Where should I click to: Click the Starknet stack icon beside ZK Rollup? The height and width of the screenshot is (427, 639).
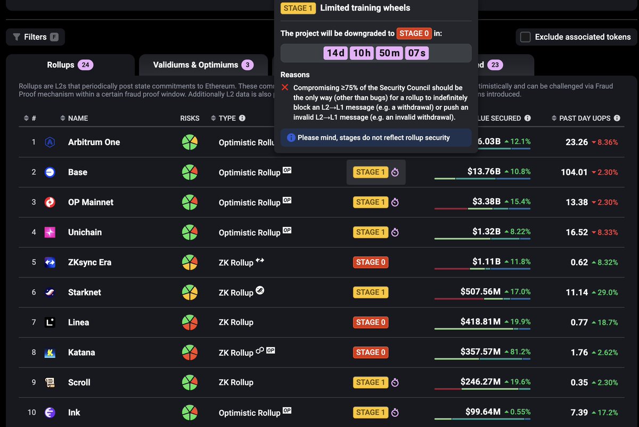tap(260, 290)
